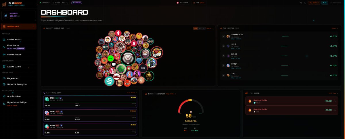Click the Network Analytics globe icon

click(4, 84)
